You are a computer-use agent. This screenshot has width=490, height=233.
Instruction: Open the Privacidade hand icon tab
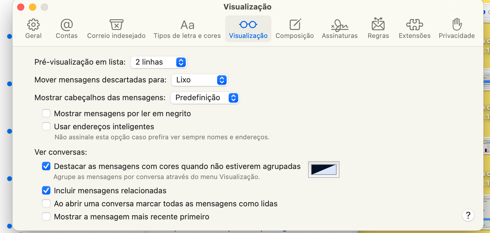point(457,24)
